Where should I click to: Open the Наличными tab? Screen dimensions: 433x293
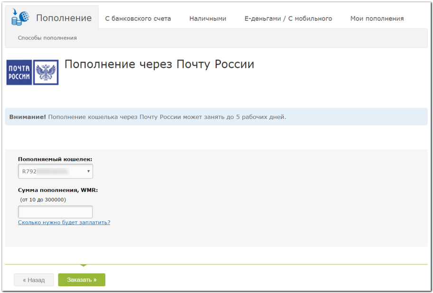coord(207,19)
